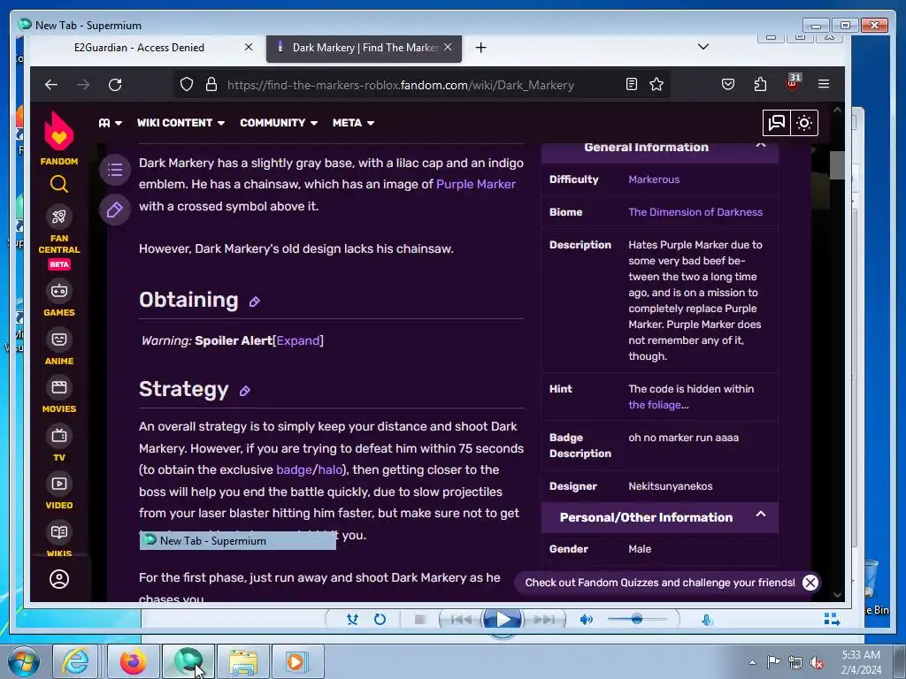The image size is (906, 679).
Task: Play in Windows Media Player
Action: pos(503,620)
